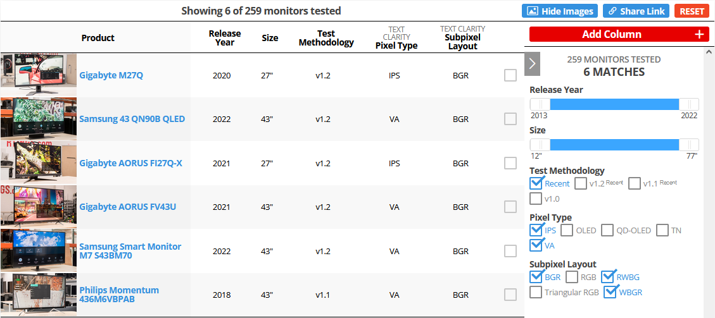Uncheck the IPS pixel type filter
This screenshot has width=715, height=318.
(536, 230)
